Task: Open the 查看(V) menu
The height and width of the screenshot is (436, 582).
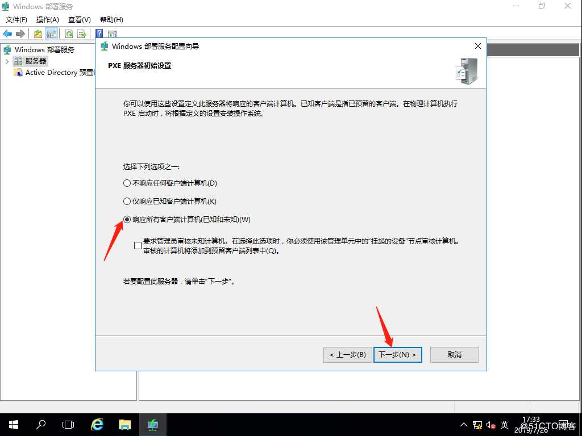Action: click(80, 20)
